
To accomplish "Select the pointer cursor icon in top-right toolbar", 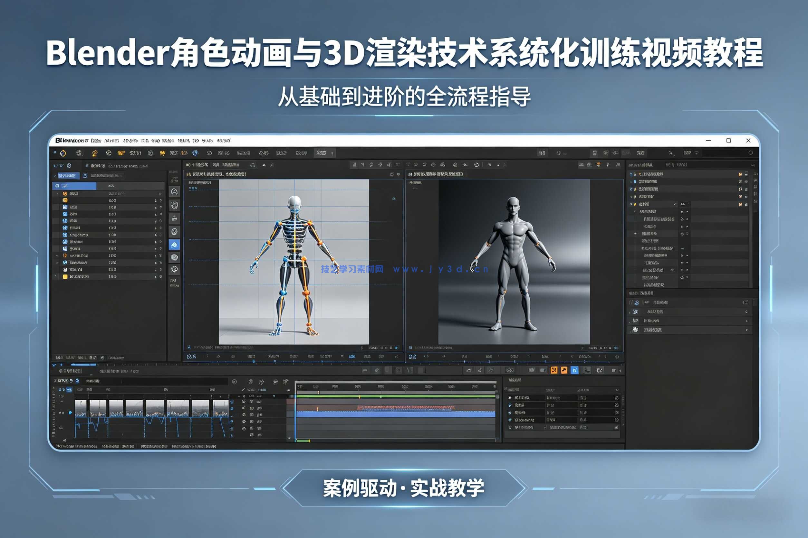I will point(671,153).
